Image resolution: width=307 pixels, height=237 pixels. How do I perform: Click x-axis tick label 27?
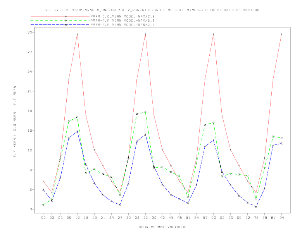pyautogui.click(x=120, y=218)
